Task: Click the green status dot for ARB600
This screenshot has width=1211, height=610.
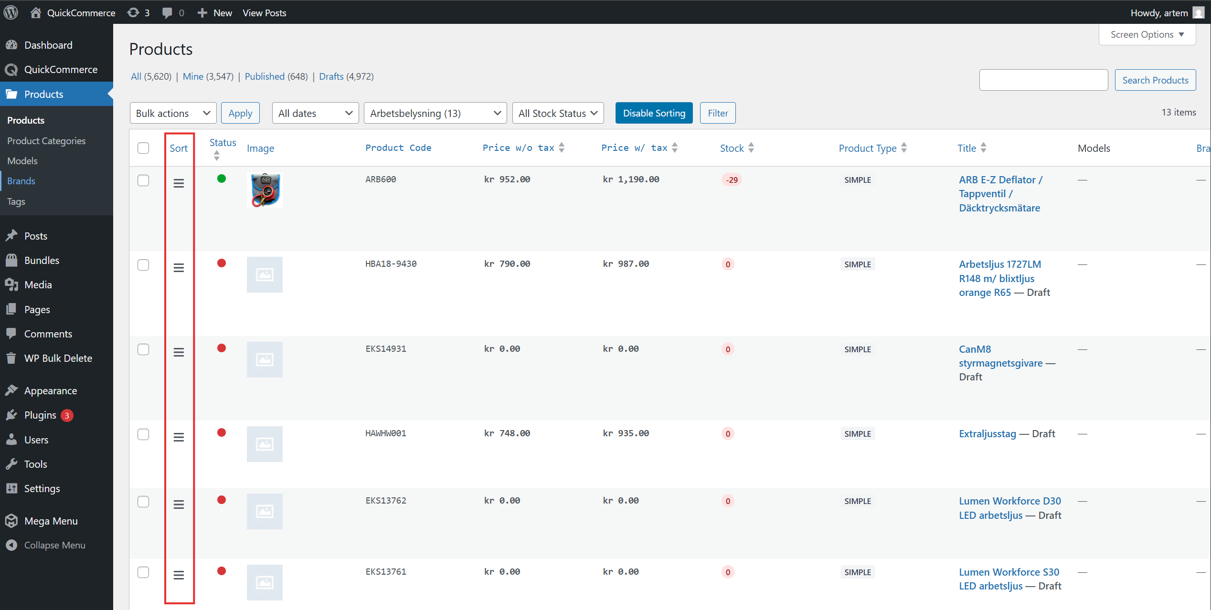Action: pos(222,179)
